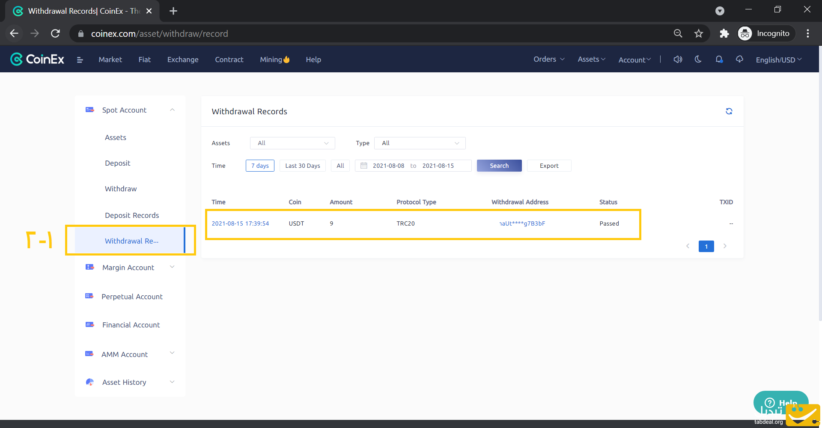Viewport: 822px width, 428px height.
Task: Open the notifications bell icon
Action: (x=719, y=59)
